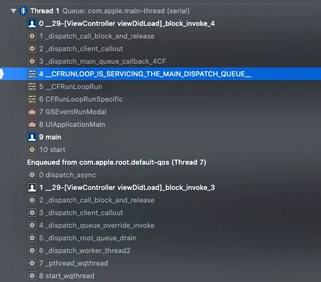
Task: Click user icon of frame 0 block_invoke_4
Action: coord(32,23)
